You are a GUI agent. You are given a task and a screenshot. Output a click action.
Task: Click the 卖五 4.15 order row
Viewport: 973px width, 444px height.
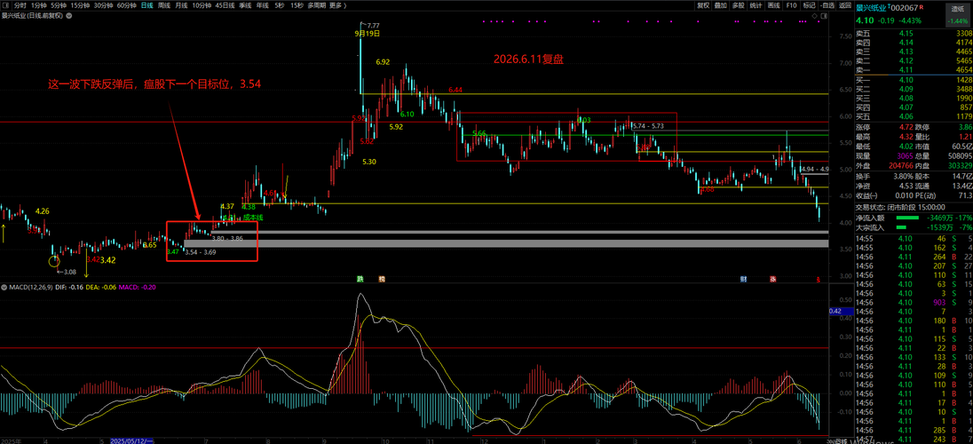tap(914, 33)
